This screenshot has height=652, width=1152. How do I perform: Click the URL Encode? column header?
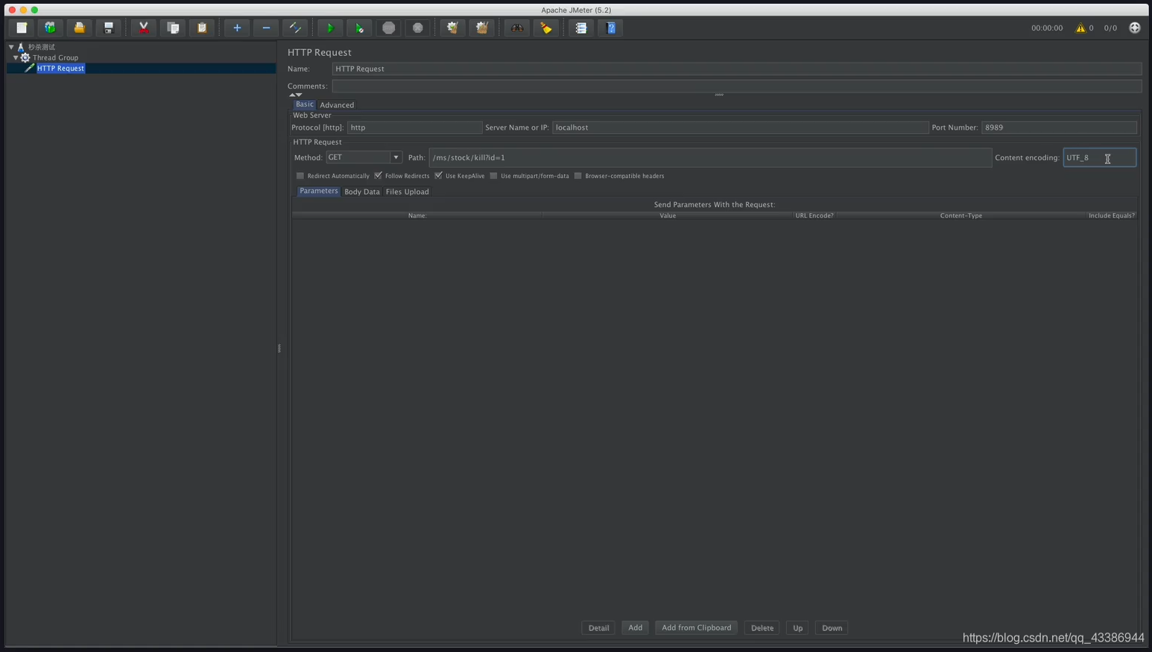pos(814,215)
